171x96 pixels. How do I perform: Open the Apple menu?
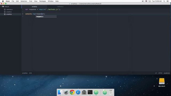[3, 1]
